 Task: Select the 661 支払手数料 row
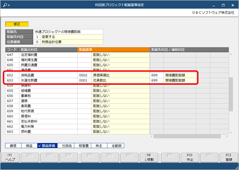click(x=117, y=122)
